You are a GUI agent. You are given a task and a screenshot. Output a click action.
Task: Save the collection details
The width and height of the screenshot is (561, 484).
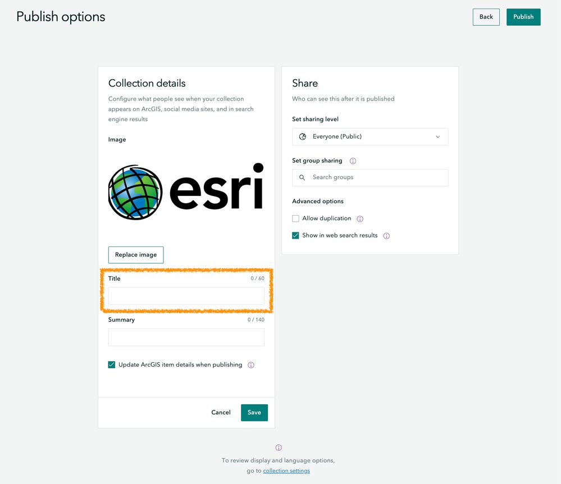pos(254,413)
